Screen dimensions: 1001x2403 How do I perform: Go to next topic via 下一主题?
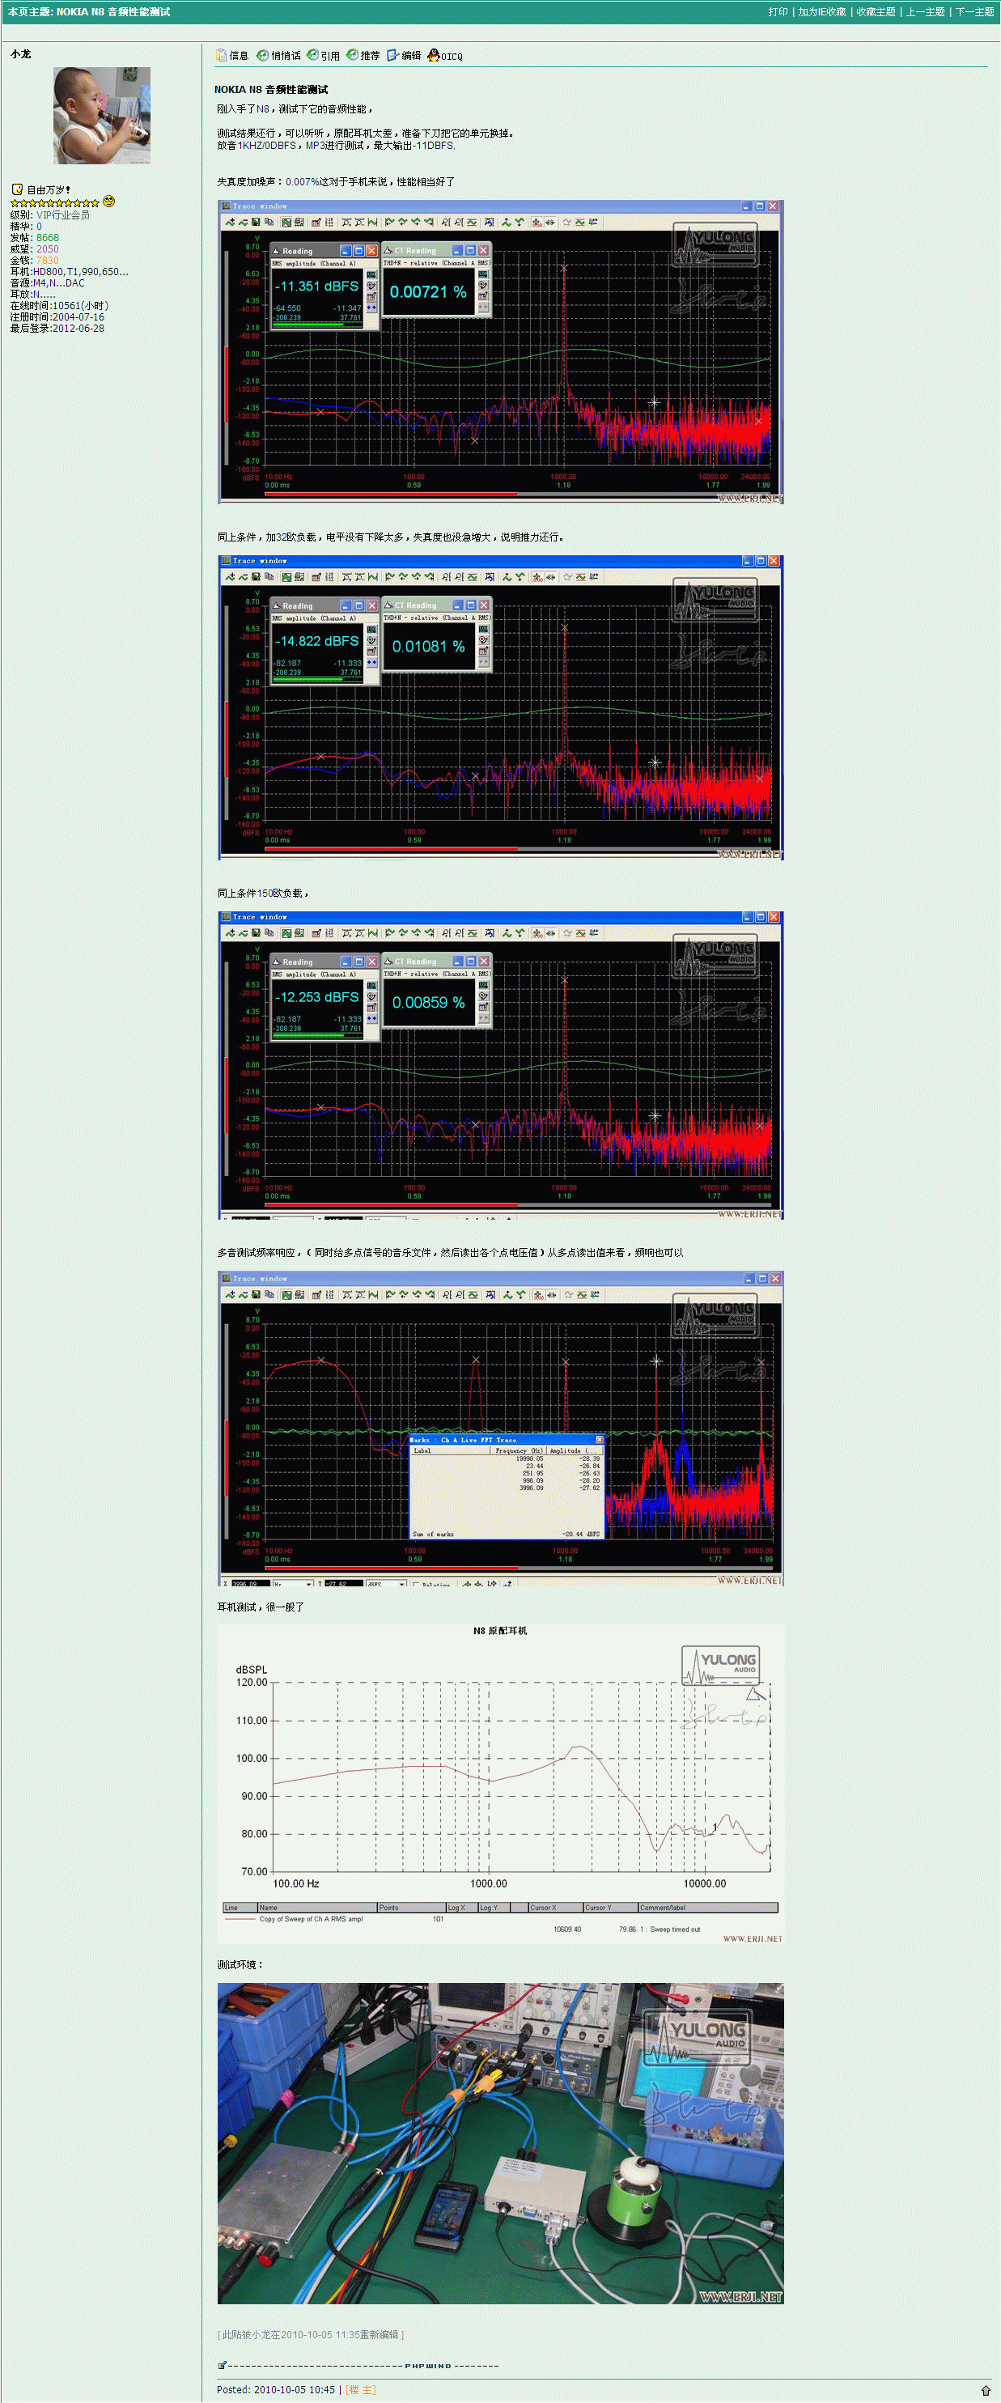(974, 12)
